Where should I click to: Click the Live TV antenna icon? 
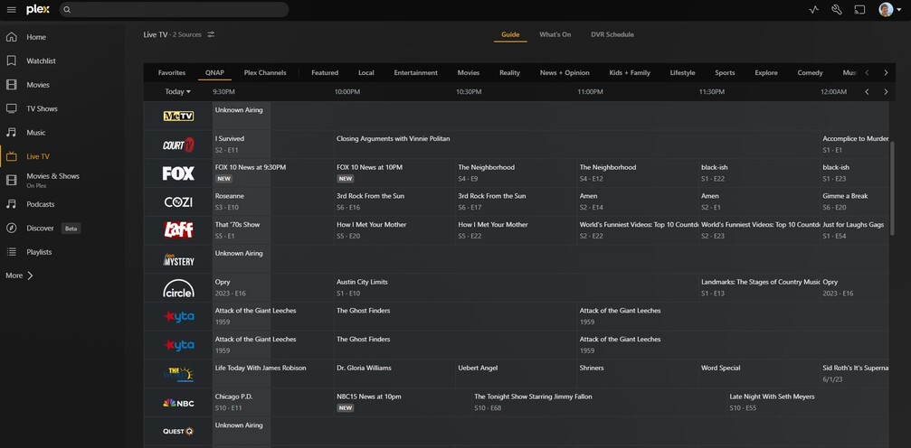click(x=11, y=156)
